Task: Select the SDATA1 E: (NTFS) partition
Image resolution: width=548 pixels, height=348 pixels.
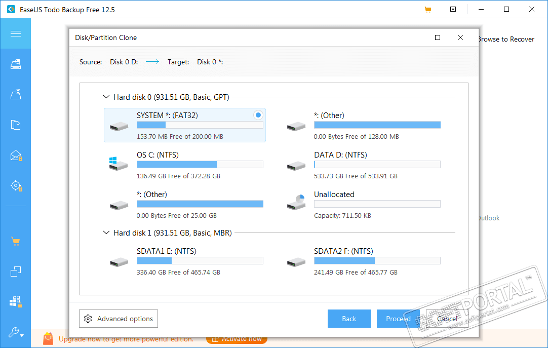Action: click(185, 261)
